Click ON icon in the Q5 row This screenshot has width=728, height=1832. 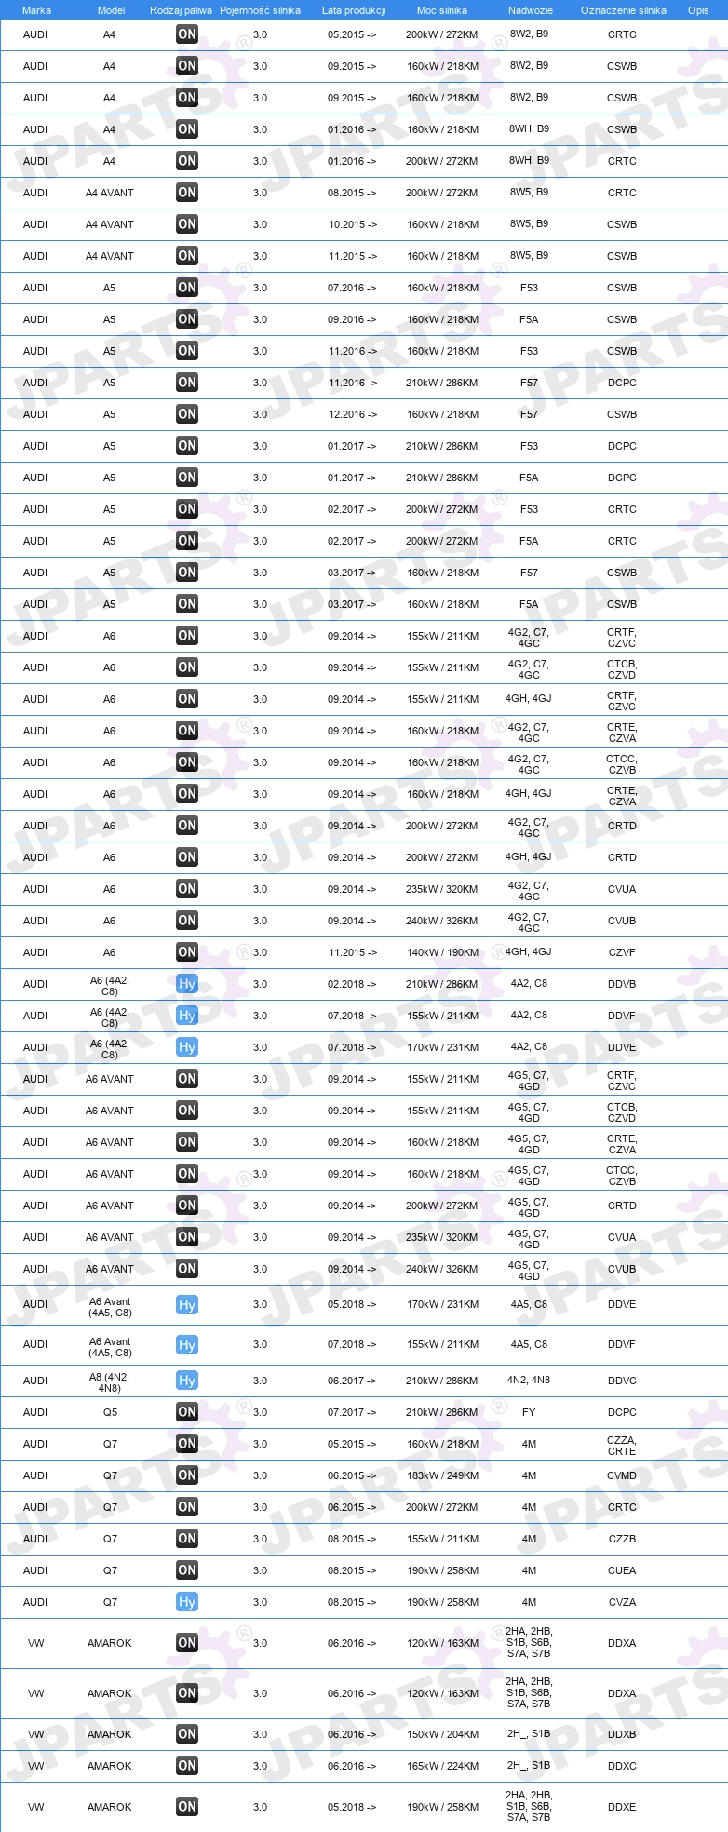[x=187, y=1412]
